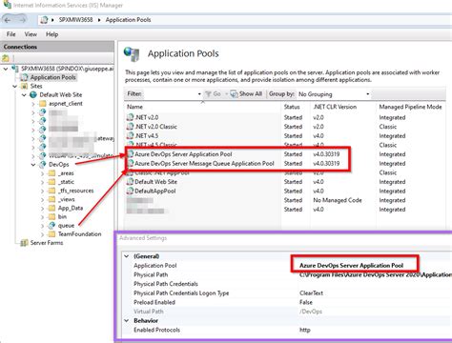Viewport: 452px width, 343px height.
Task: Collapse the Default Web Site node
Action: tap(24, 94)
